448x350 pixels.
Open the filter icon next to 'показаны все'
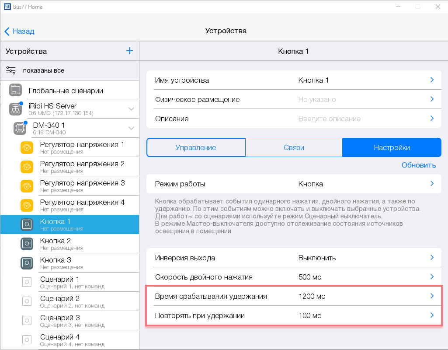point(11,70)
